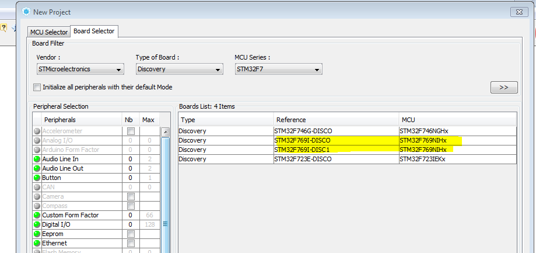This screenshot has height=253, width=536.
Task: Tick the Ethernet checkbox
Action: pyautogui.click(x=131, y=243)
